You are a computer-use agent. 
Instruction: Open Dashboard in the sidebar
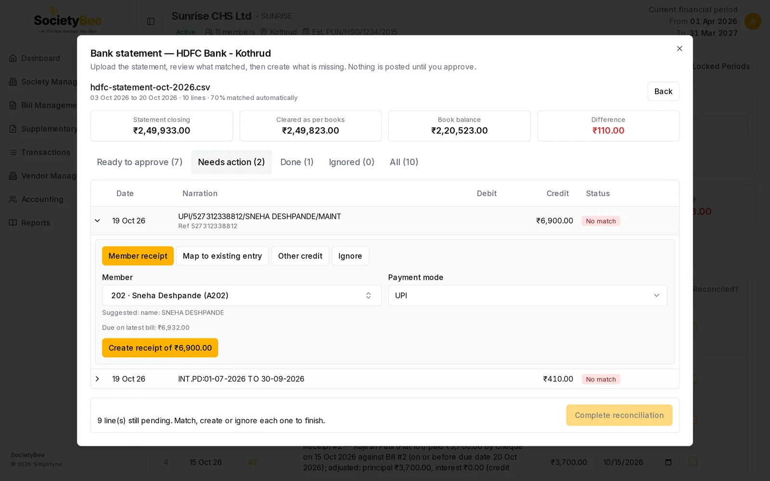[40, 58]
